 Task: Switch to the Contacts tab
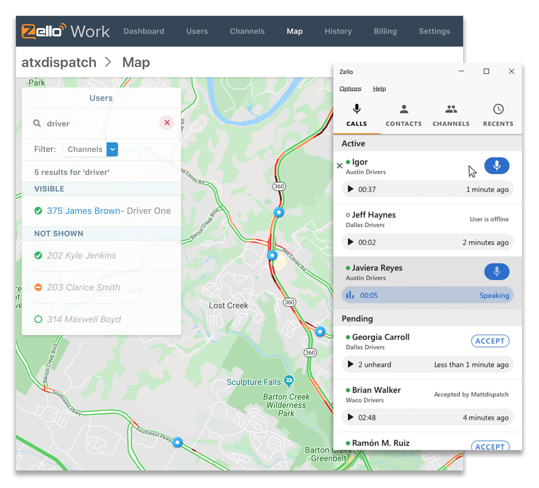coord(403,115)
